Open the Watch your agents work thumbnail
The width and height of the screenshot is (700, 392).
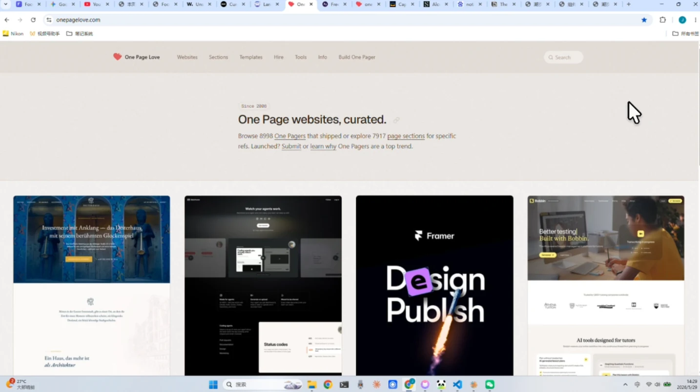pyautogui.click(x=263, y=286)
